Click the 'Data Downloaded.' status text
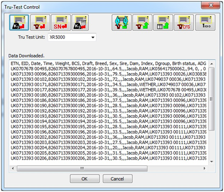224x192 pixels. point(26,56)
